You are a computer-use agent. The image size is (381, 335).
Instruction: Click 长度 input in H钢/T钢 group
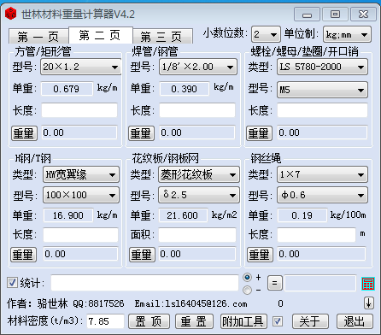point(80,235)
